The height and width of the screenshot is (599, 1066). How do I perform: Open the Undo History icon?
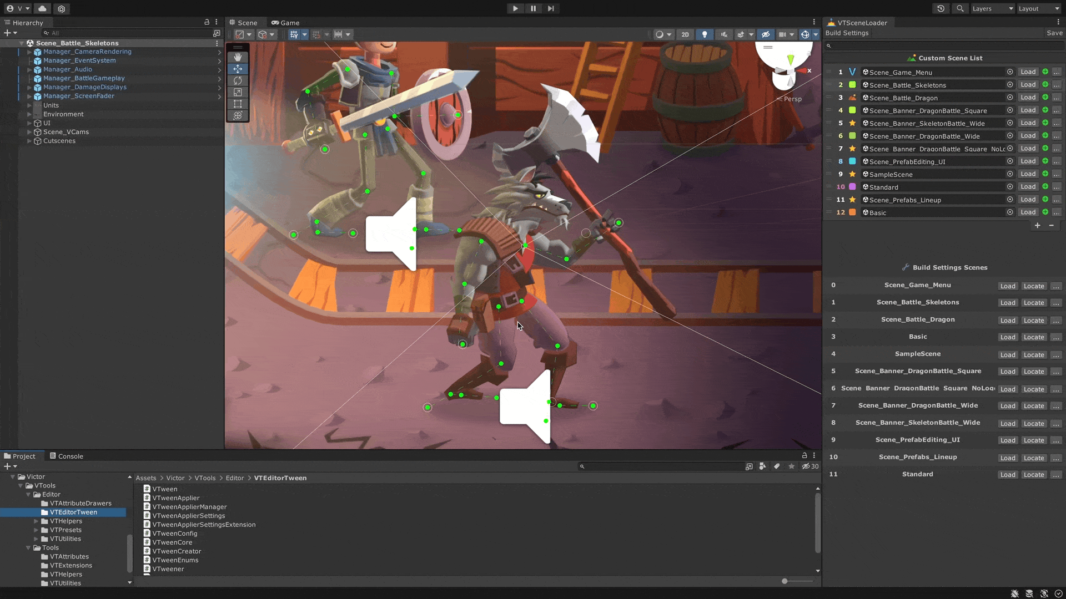(941, 8)
